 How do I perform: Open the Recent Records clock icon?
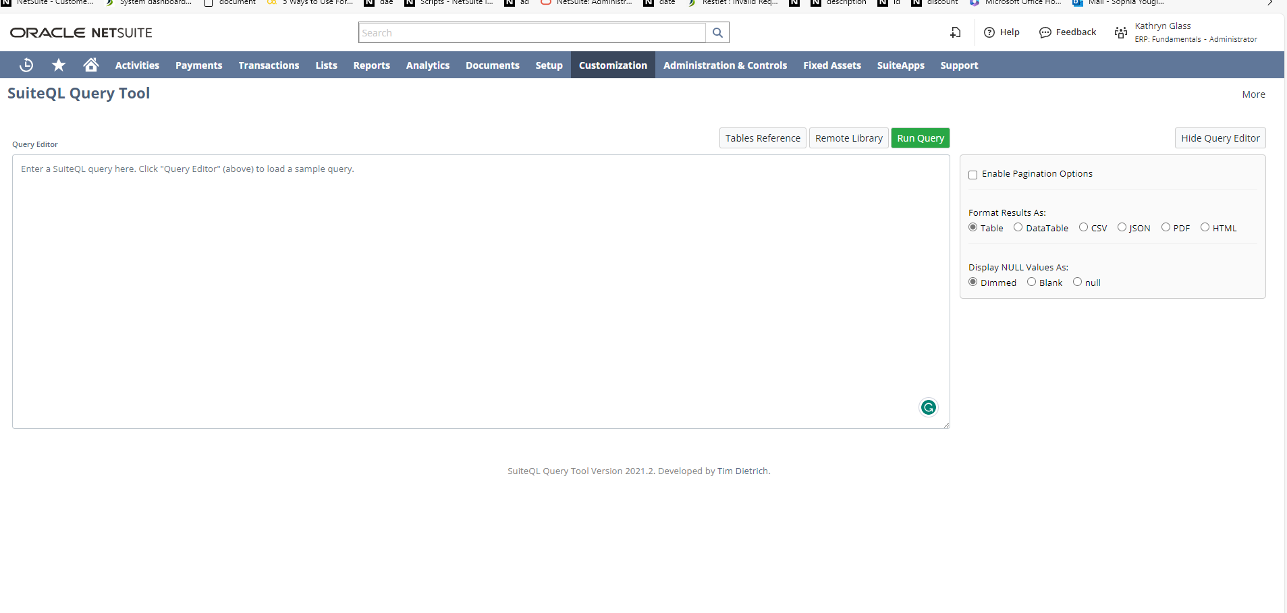pyautogui.click(x=26, y=65)
